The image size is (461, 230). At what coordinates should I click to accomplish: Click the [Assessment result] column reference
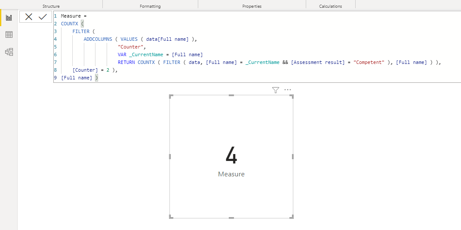pyautogui.click(x=318, y=62)
